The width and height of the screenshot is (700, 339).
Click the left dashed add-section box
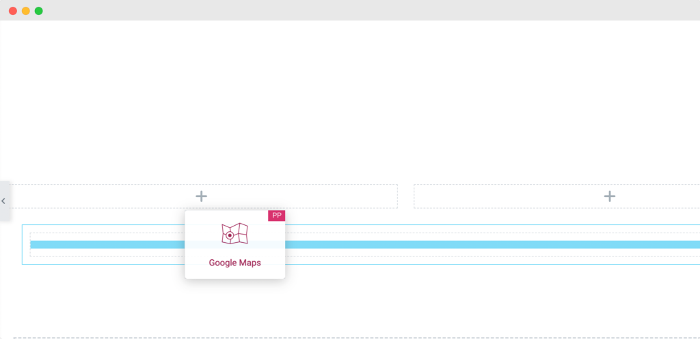tap(203, 196)
